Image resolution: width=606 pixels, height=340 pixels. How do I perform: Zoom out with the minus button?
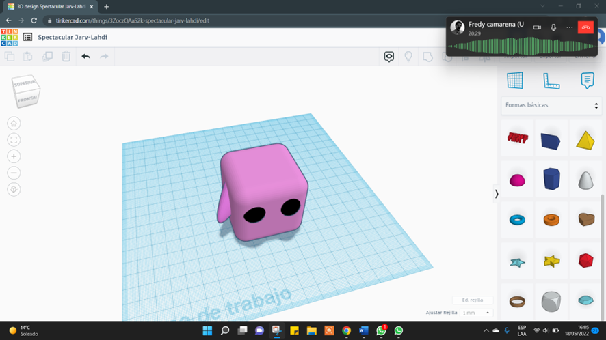pyautogui.click(x=14, y=173)
